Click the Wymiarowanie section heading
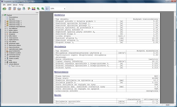 point(61,72)
